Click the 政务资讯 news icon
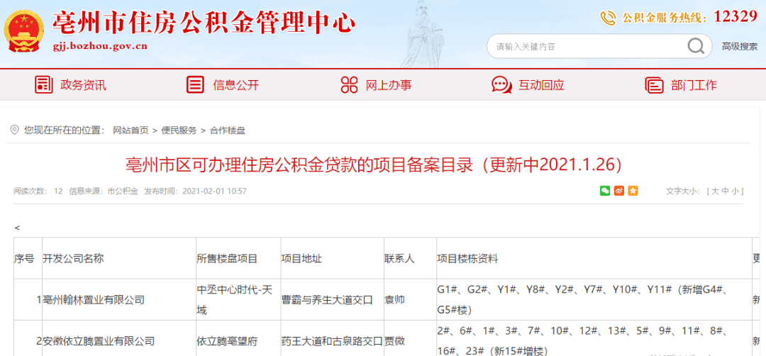The width and height of the screenshot is (766, 356). click(x=43, y=84)
